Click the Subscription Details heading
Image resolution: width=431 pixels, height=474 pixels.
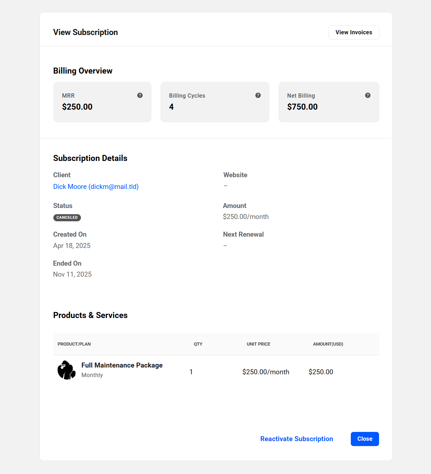tap(90, 158)
